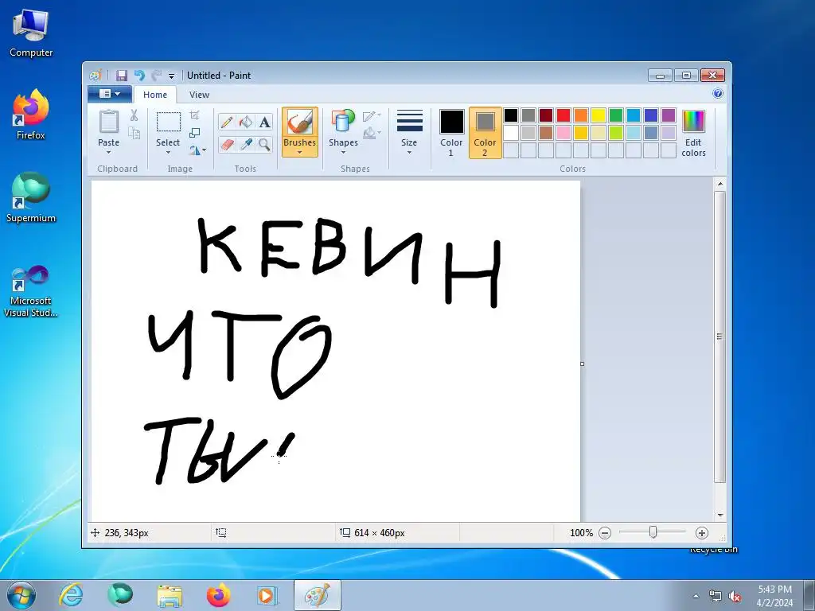Select the Color picker eyedropper tool
The height and width of the screenshot is (611, 815).
point(245,144)
